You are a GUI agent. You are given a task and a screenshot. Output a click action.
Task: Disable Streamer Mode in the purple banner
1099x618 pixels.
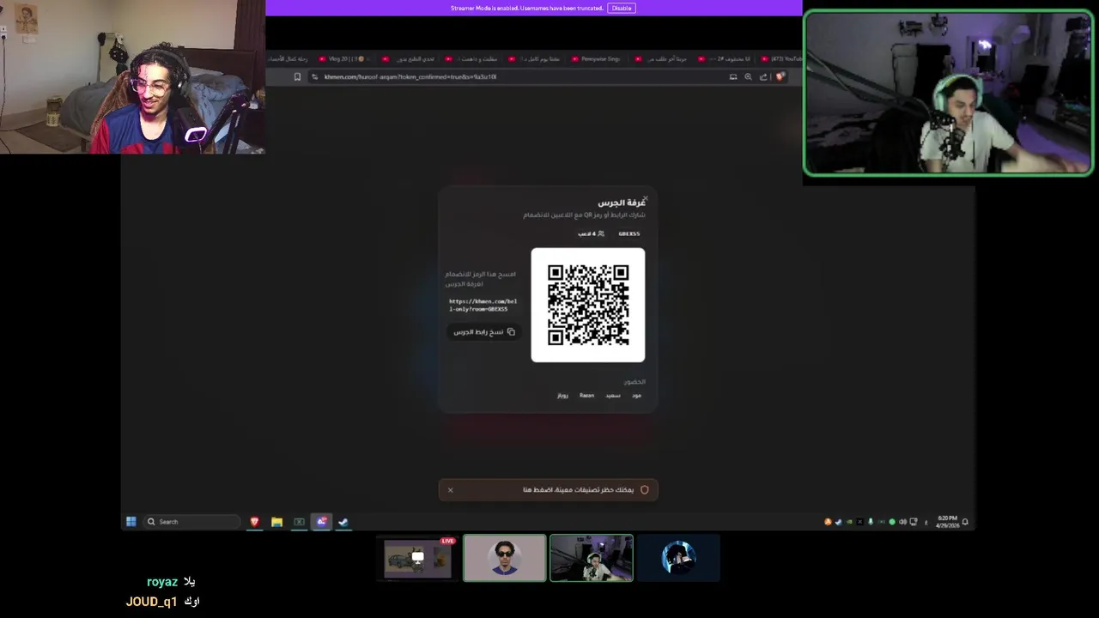tap(622, 8)
